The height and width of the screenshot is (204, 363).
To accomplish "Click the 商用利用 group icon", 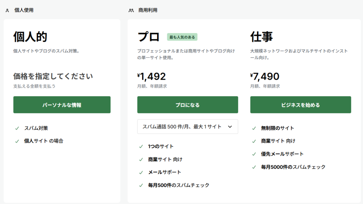I will click(131, 11).
